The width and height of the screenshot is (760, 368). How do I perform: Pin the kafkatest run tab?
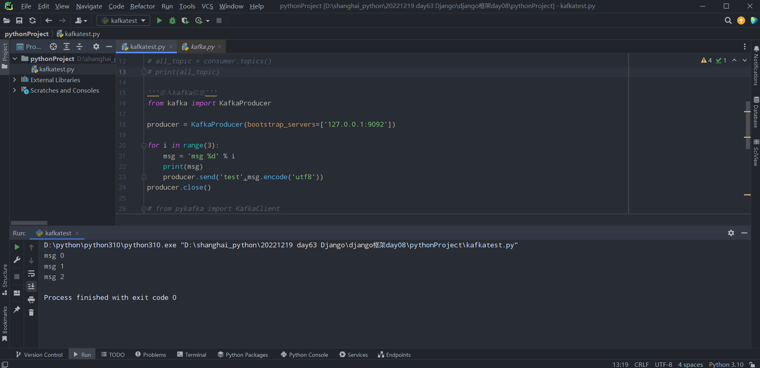[x=17, y=309]
